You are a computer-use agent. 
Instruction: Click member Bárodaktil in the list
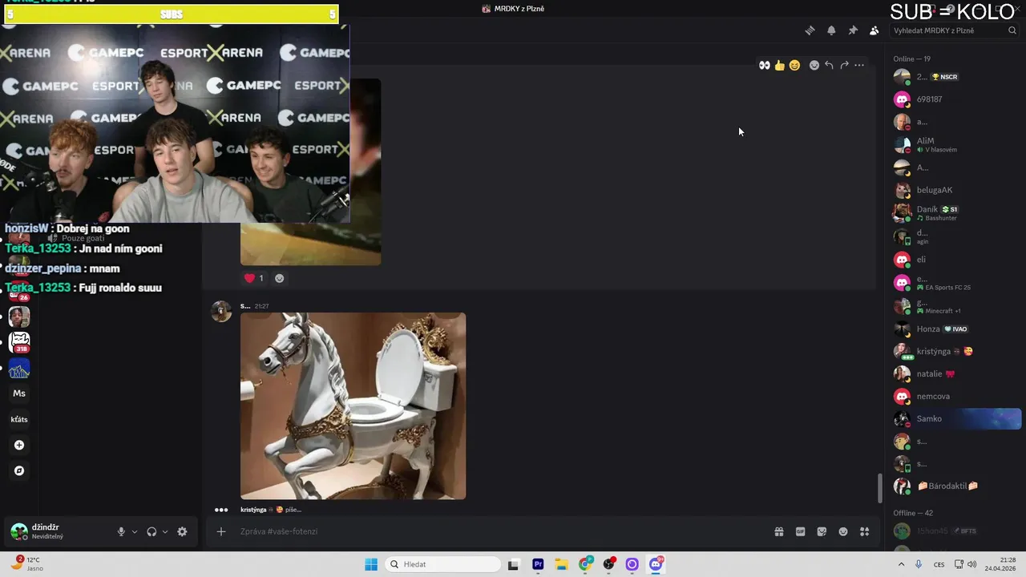click(957, 486)
